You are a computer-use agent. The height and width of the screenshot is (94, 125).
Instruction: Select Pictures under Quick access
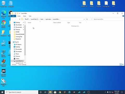point(18,30)
